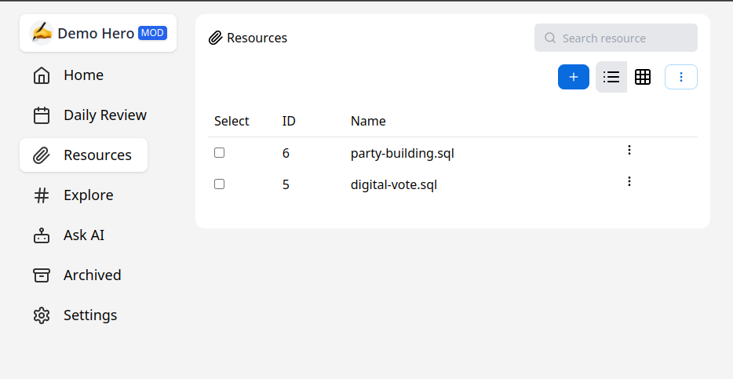Select the party-building.sql checkbox
This screenshot has width=733, height=379.
click(x=220, y=153)
